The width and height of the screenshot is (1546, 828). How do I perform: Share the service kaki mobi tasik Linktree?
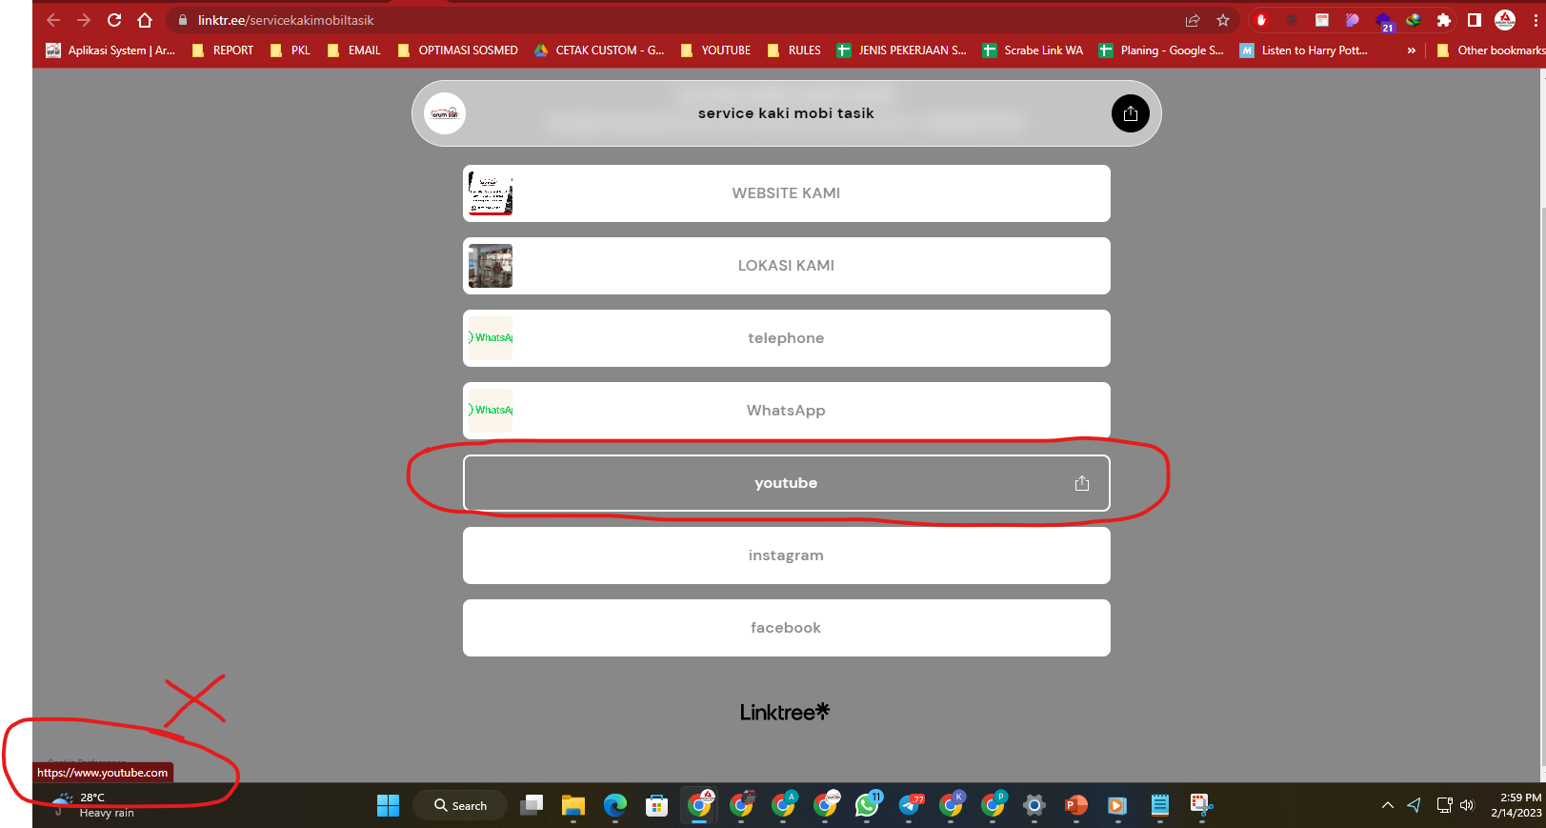(x=1131, y=113)
